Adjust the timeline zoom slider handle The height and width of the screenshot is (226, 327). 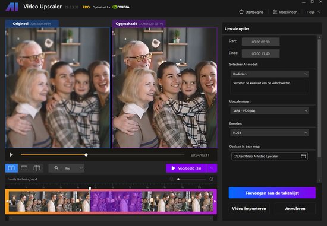(x=178, y=179)
